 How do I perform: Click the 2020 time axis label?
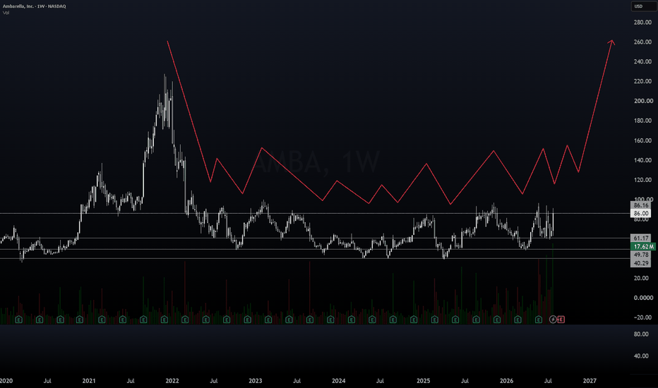[x=6, y=381]
